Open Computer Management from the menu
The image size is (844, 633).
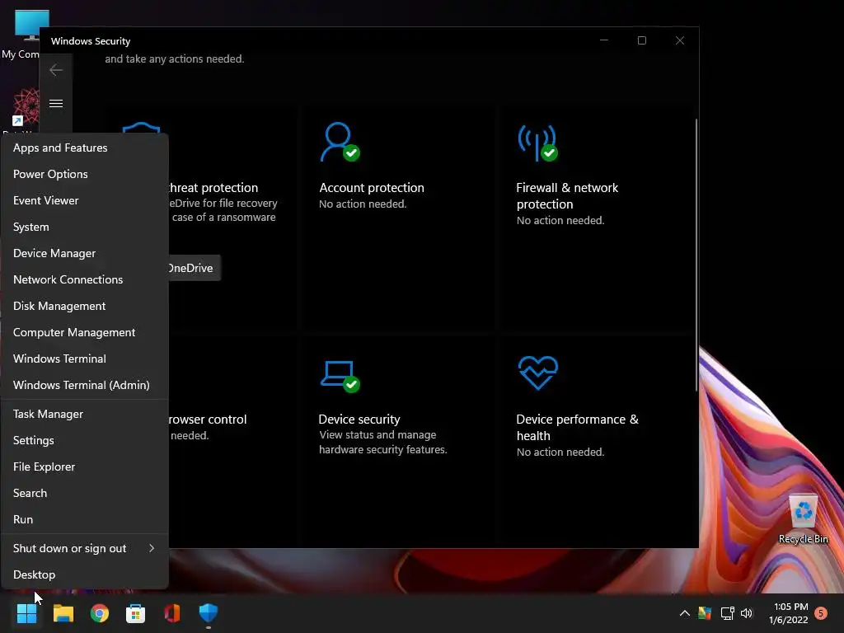point(85,332)
